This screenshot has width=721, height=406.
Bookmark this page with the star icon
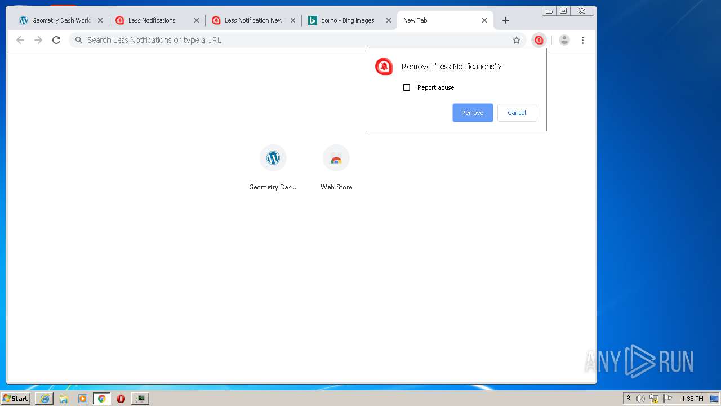tap(517, 40)
